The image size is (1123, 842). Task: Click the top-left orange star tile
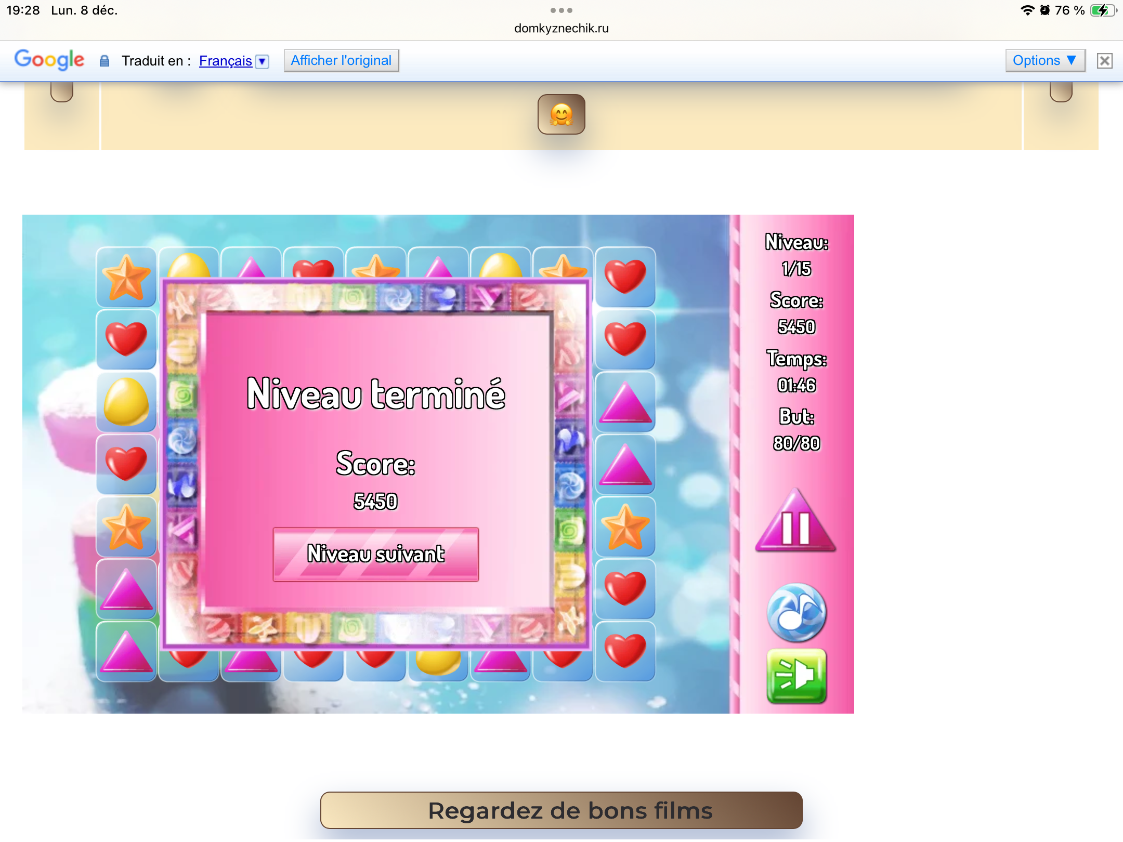point(126,278)
